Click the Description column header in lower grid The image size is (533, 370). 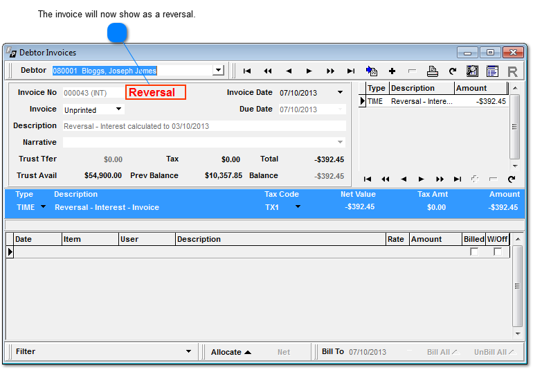[x=280, y=239]
